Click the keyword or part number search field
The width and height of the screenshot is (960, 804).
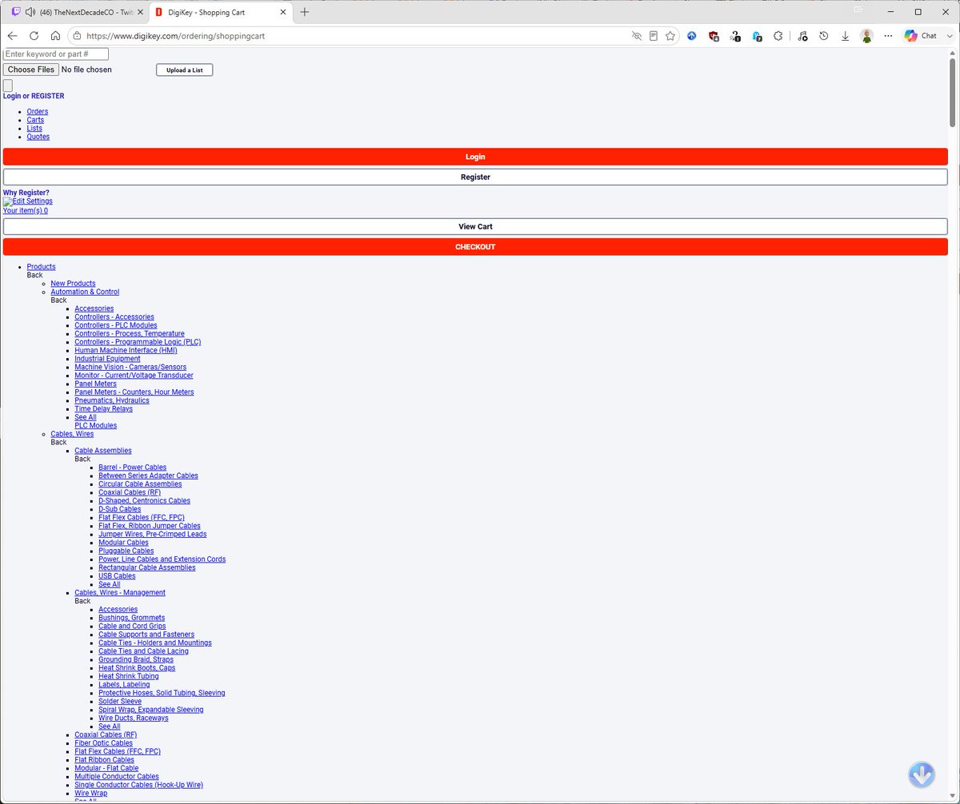56,54
